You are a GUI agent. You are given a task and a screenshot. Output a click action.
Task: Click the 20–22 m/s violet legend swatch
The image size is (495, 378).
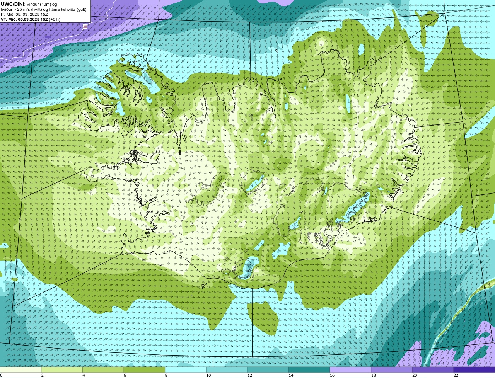(x=433, y=370)
